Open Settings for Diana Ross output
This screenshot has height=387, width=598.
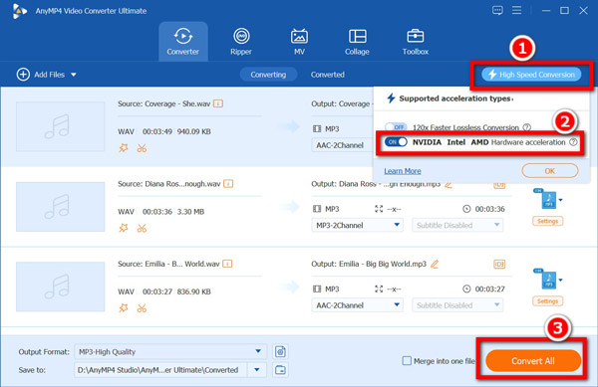547,221
